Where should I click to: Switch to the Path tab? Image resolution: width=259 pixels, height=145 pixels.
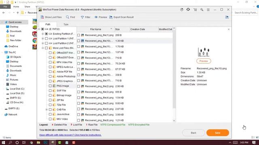click(48, 24)
